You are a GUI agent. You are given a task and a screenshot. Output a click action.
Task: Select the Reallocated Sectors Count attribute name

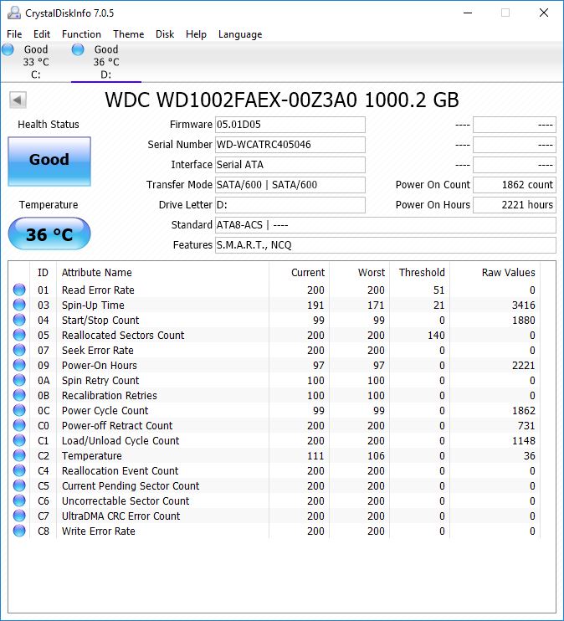123,336
